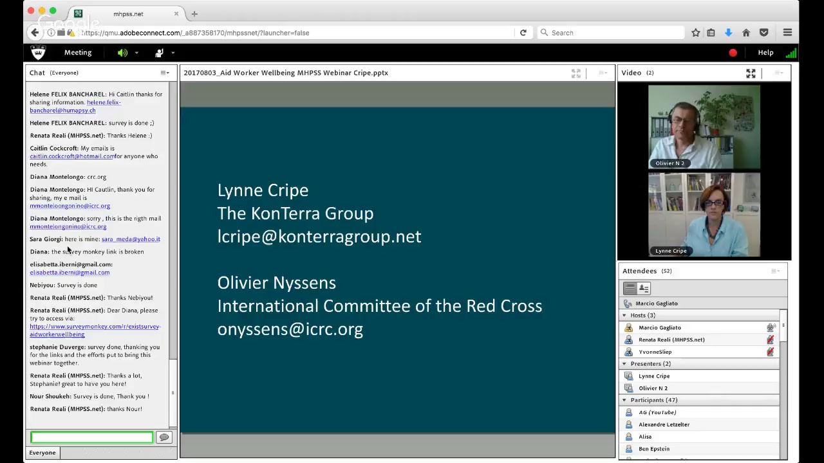The image size is (824, 463).
Task: Click Lynne Cripe video feed
Action: click(704, 214)
